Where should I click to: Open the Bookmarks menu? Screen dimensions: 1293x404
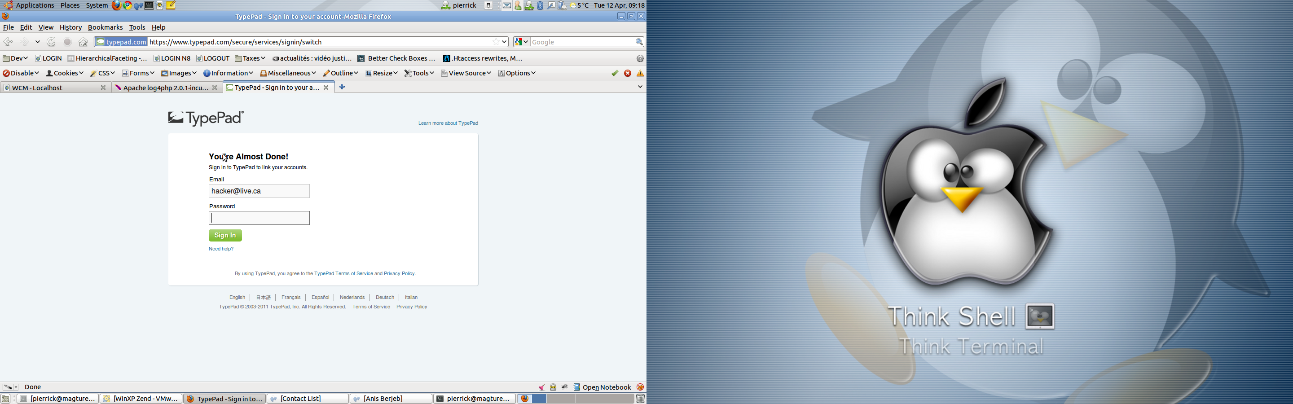tap(106, 27)
